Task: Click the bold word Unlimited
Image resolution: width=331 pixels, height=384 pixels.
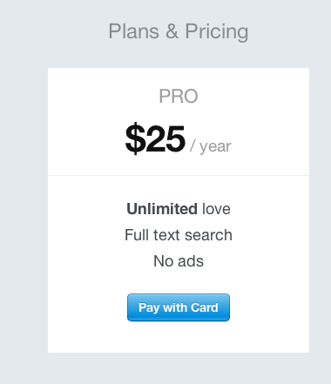Action: pos(162,209)
